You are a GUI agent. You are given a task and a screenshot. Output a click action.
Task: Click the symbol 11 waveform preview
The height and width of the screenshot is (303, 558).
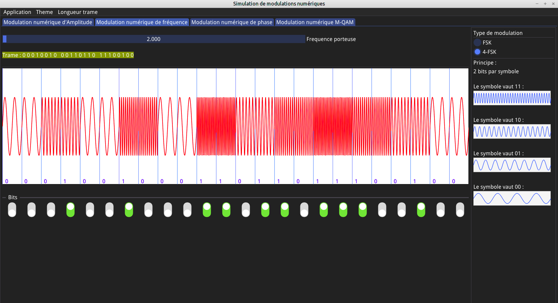[512, 98]
